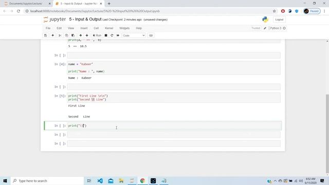Close the '5 - Input & Output' browser tab
Screen dimensions: 329x185
[101, 4]
